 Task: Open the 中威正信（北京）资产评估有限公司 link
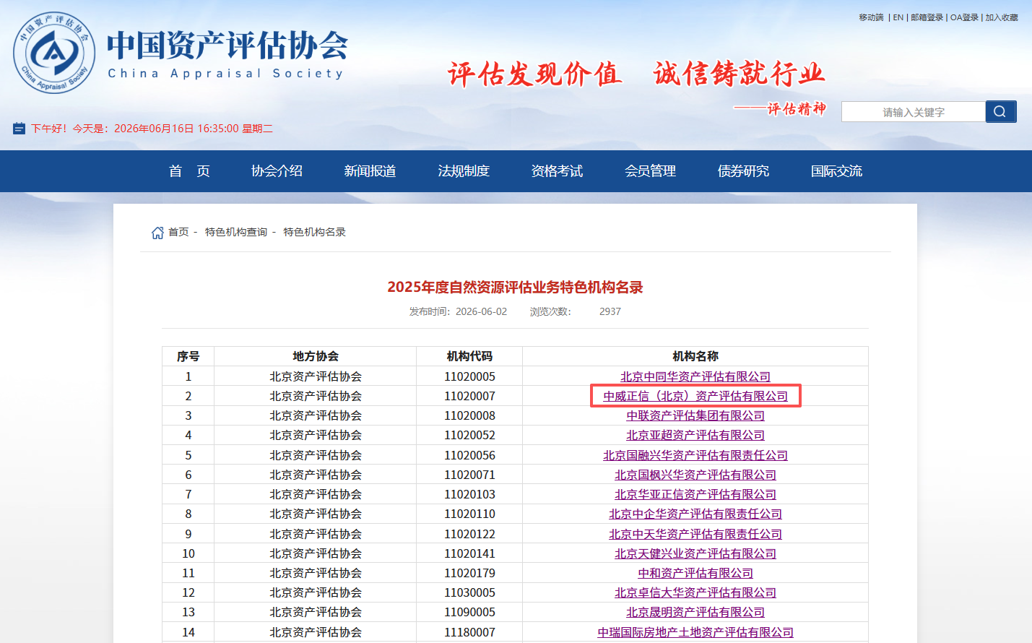[x=695, y=396]
